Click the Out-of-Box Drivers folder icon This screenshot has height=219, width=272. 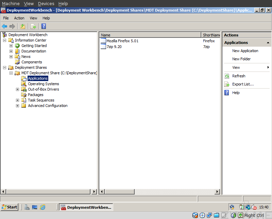24,89
